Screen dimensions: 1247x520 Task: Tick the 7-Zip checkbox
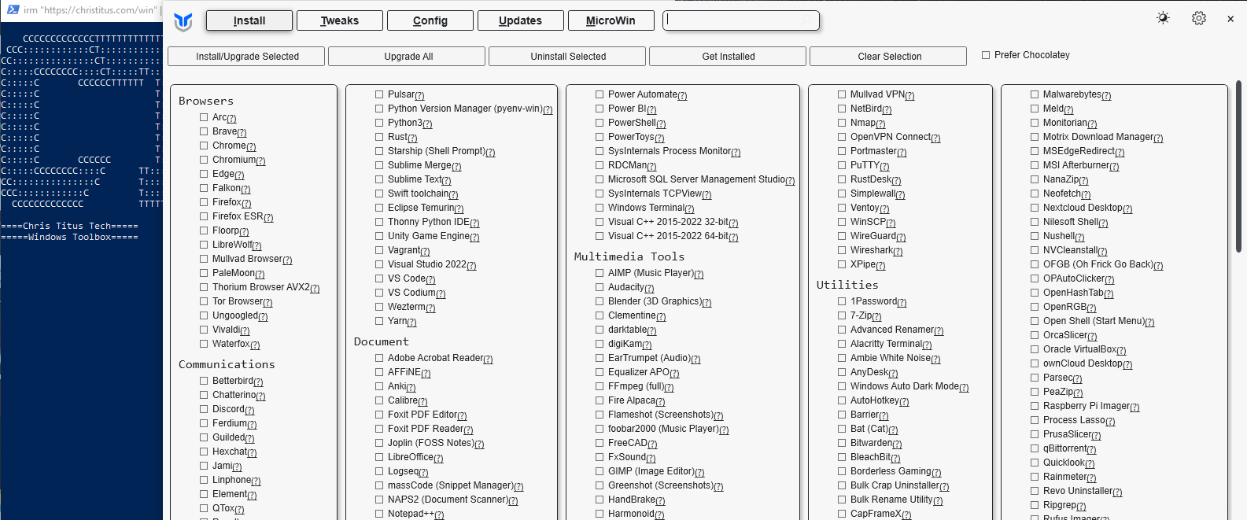pos(842,315)
